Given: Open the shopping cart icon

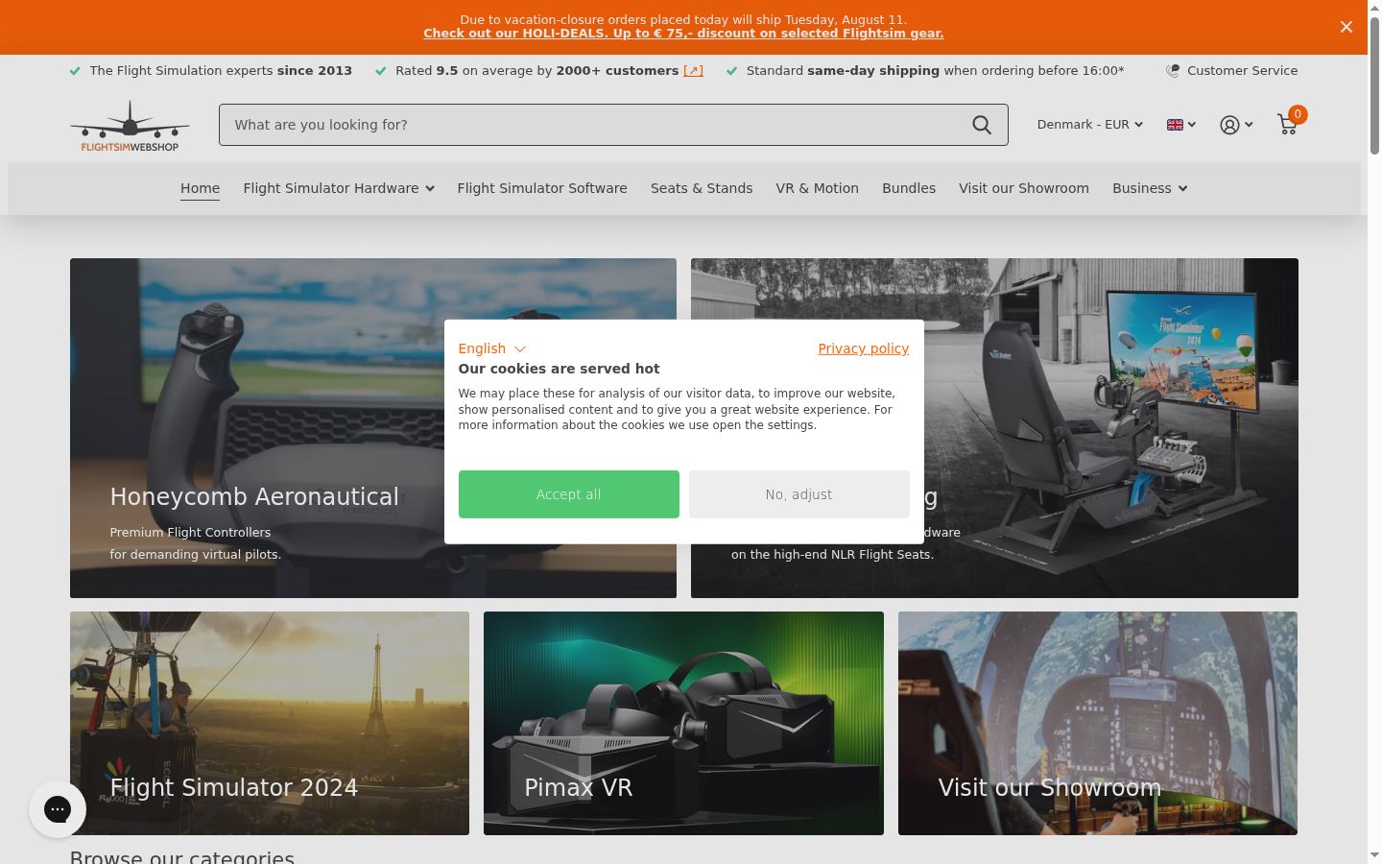Looking at the screenshot, I should pos(1288,125).
